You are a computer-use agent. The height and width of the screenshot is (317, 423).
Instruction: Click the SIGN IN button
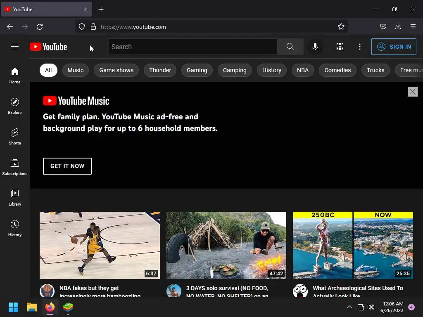click(x=394, y=47)
